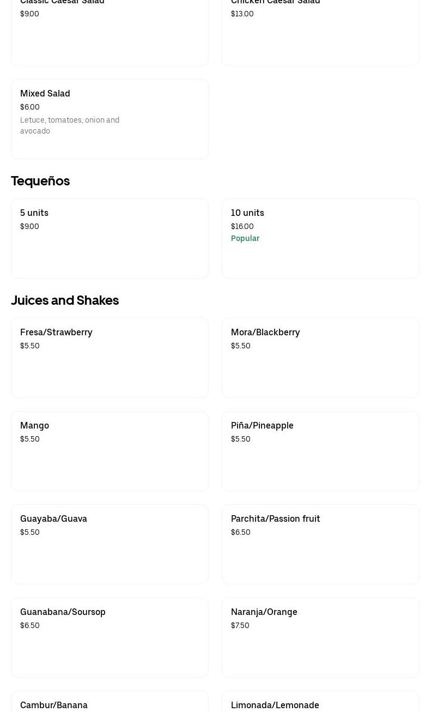Viewport: 438px width, 712px height.
Task: Open the Mango juice item
Action: tap(109, 451)
